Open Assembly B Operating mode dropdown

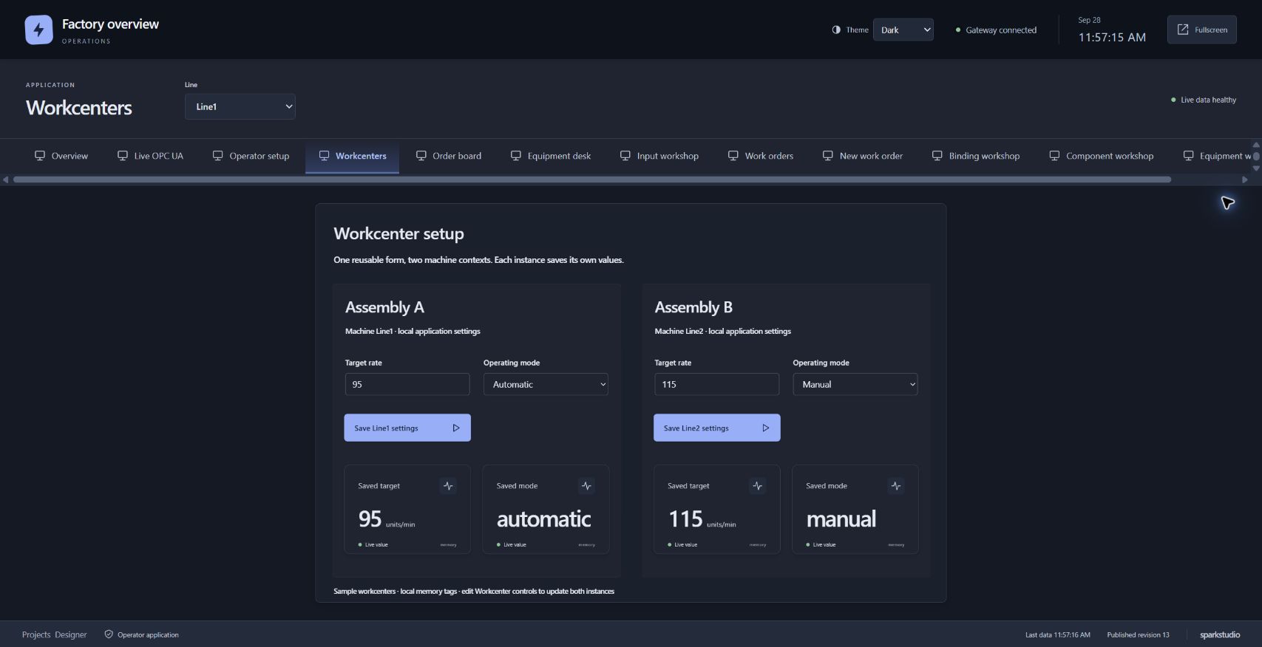click(855, 384)
